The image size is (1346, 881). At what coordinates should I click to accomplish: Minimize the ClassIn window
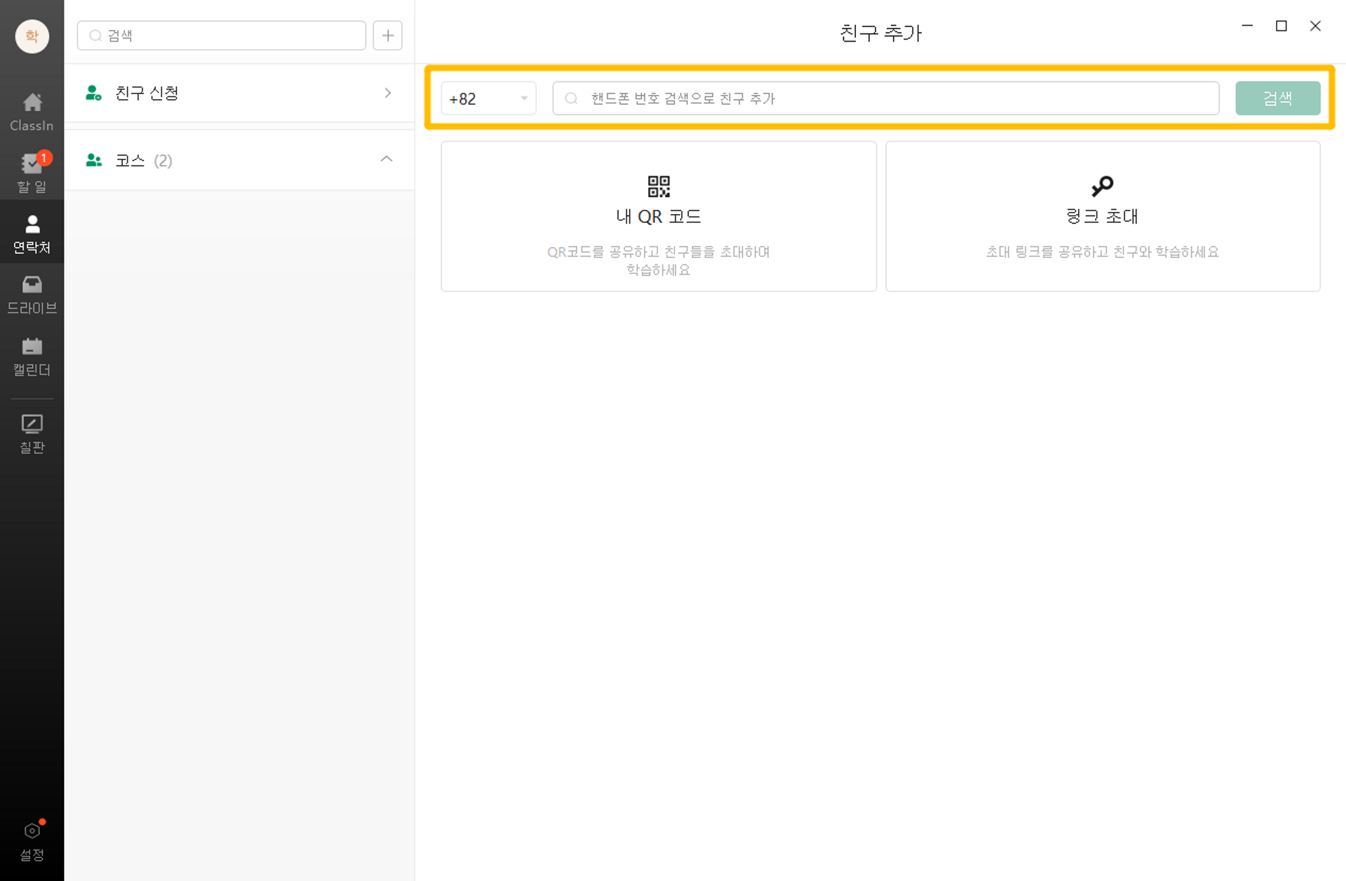(1247, 26)
